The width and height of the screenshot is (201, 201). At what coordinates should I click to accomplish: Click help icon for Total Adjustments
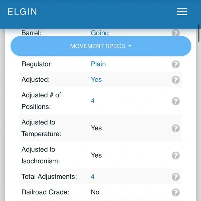[176, 177]
